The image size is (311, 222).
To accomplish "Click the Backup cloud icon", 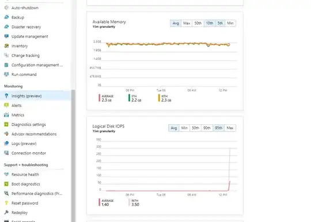I will 6,17.
